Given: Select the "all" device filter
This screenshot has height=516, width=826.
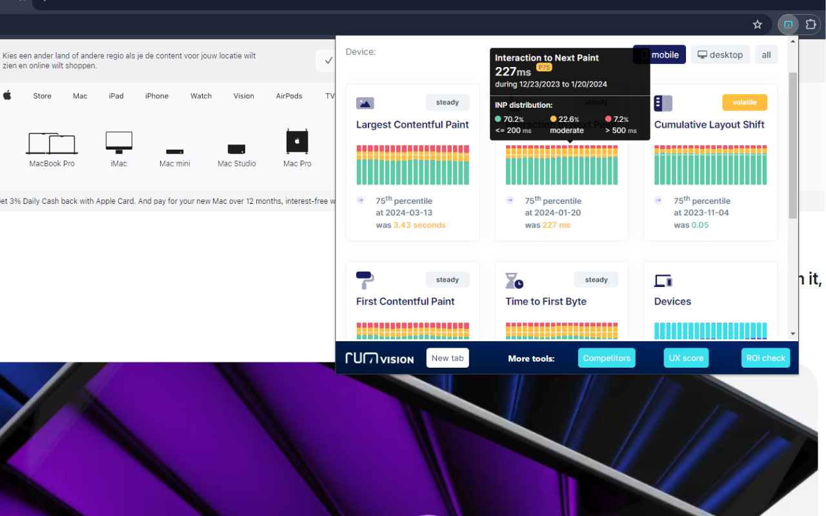Looking at the screenshot, I should (x=766, y=54).
